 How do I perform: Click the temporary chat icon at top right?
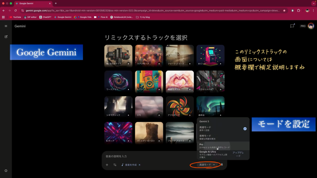[x=292, y=26]
